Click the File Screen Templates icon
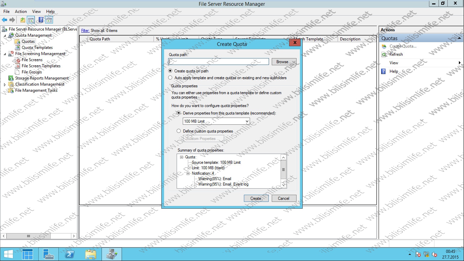 18,66
